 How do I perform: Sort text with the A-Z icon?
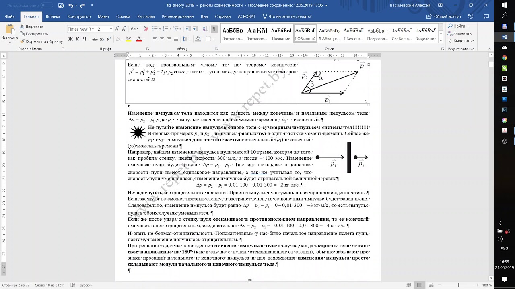click(206, 29)
